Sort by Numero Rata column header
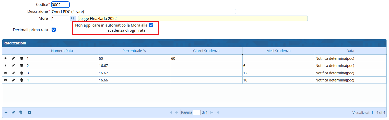 [x=62, y=51]
